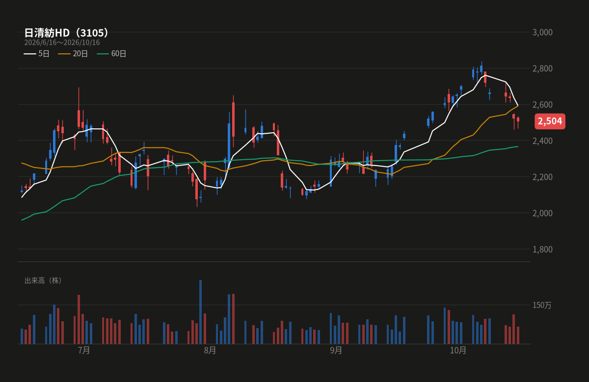Click the orange 20日 legend line swatch
Image resolution: width=589 pixels, height=382 pixels.
pos(64,54)
